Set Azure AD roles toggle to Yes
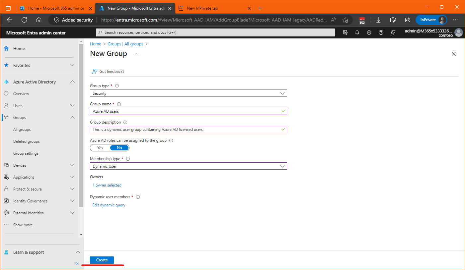Viewport: 465px width, 270px height. click(100, 148)
